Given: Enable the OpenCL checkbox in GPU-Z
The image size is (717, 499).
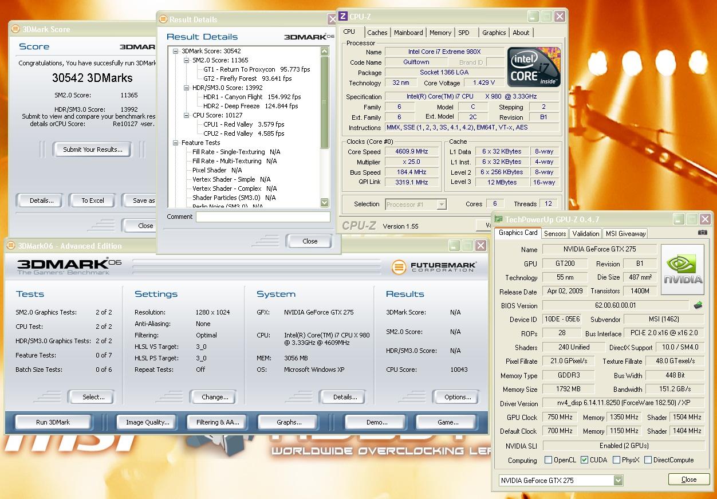Looking at the screenshot, I should 548,460.
